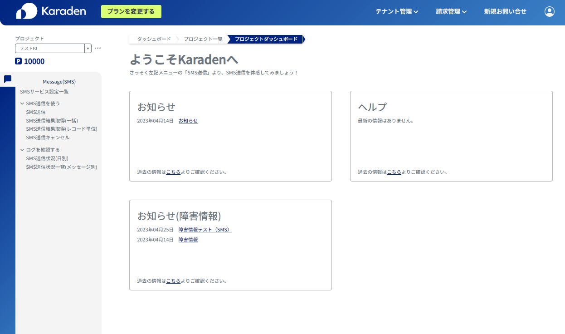Click 最新の情報はありません text

click(x=385, y=121)
